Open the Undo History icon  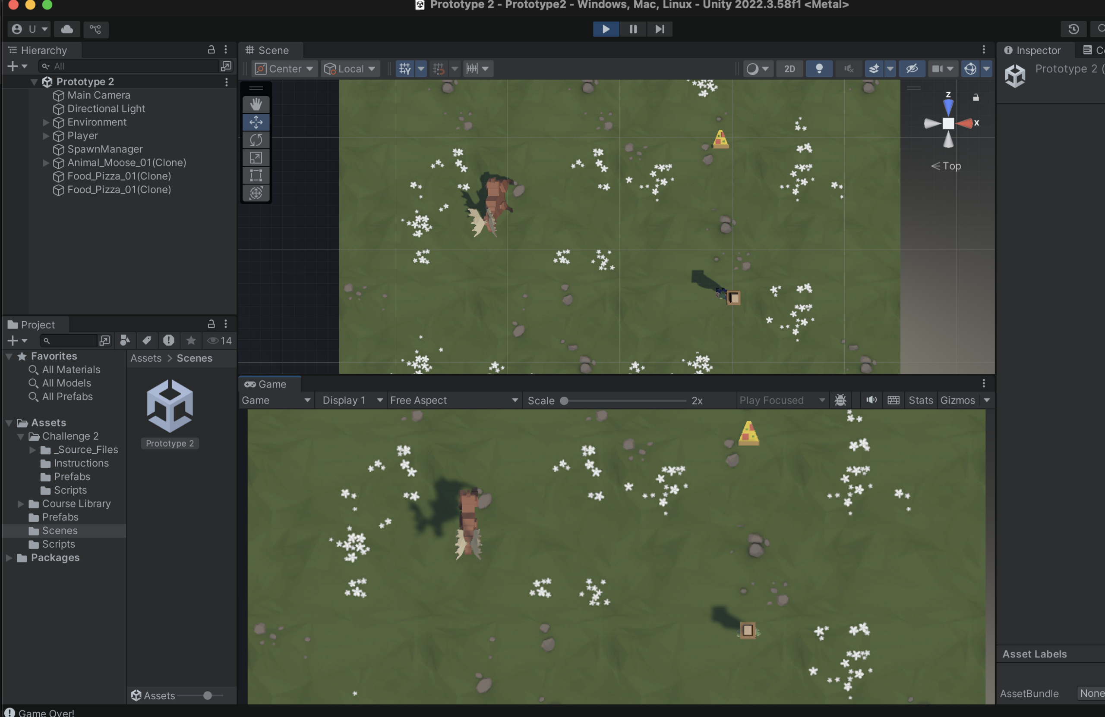tap(1073, 29)
